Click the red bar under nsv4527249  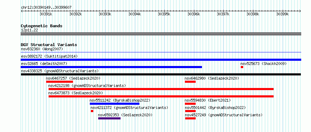(190, 118)
